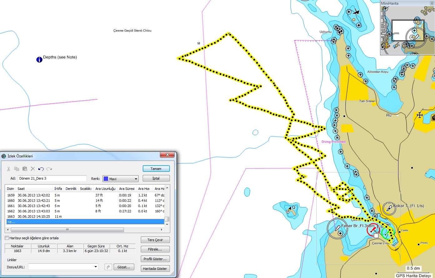Close the MiniHarita panel
The height and width of the screenshot is (278, 435).
pyautogui.click(x=432, y=3)
